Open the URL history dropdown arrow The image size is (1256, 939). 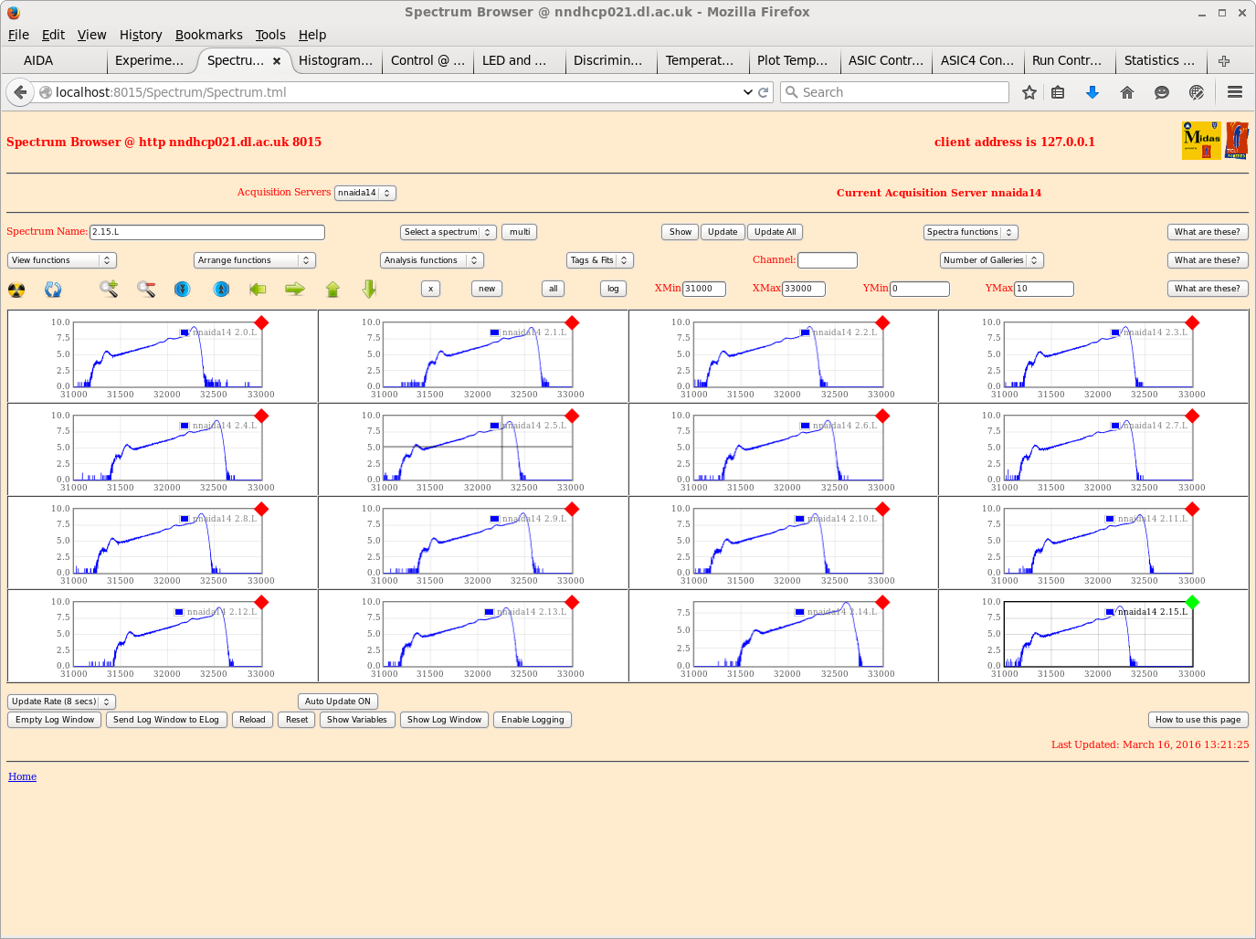click(x=748, y=92)
